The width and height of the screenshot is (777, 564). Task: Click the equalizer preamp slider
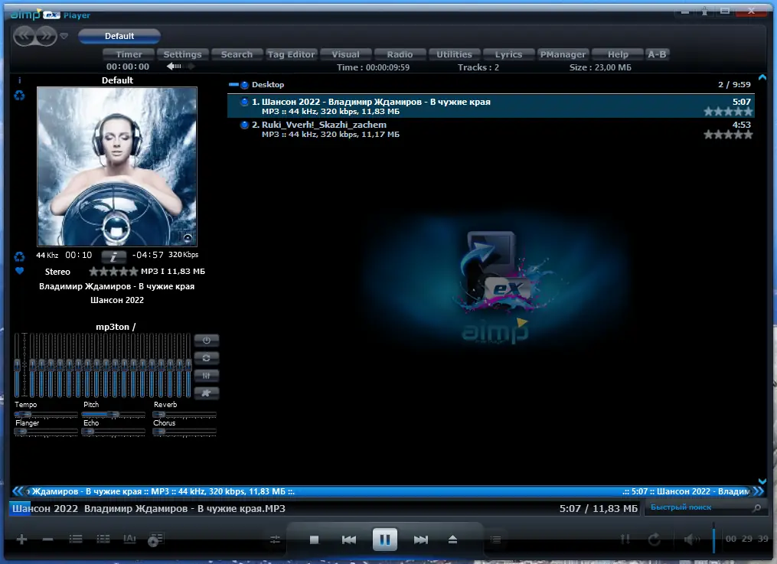18,365
